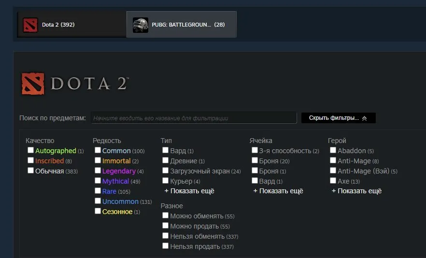Image resolution: width=426 pixels, height=258 pixels.
Task: Tick the Вард checkbox under Ячейка
Action: coord(255,181)
